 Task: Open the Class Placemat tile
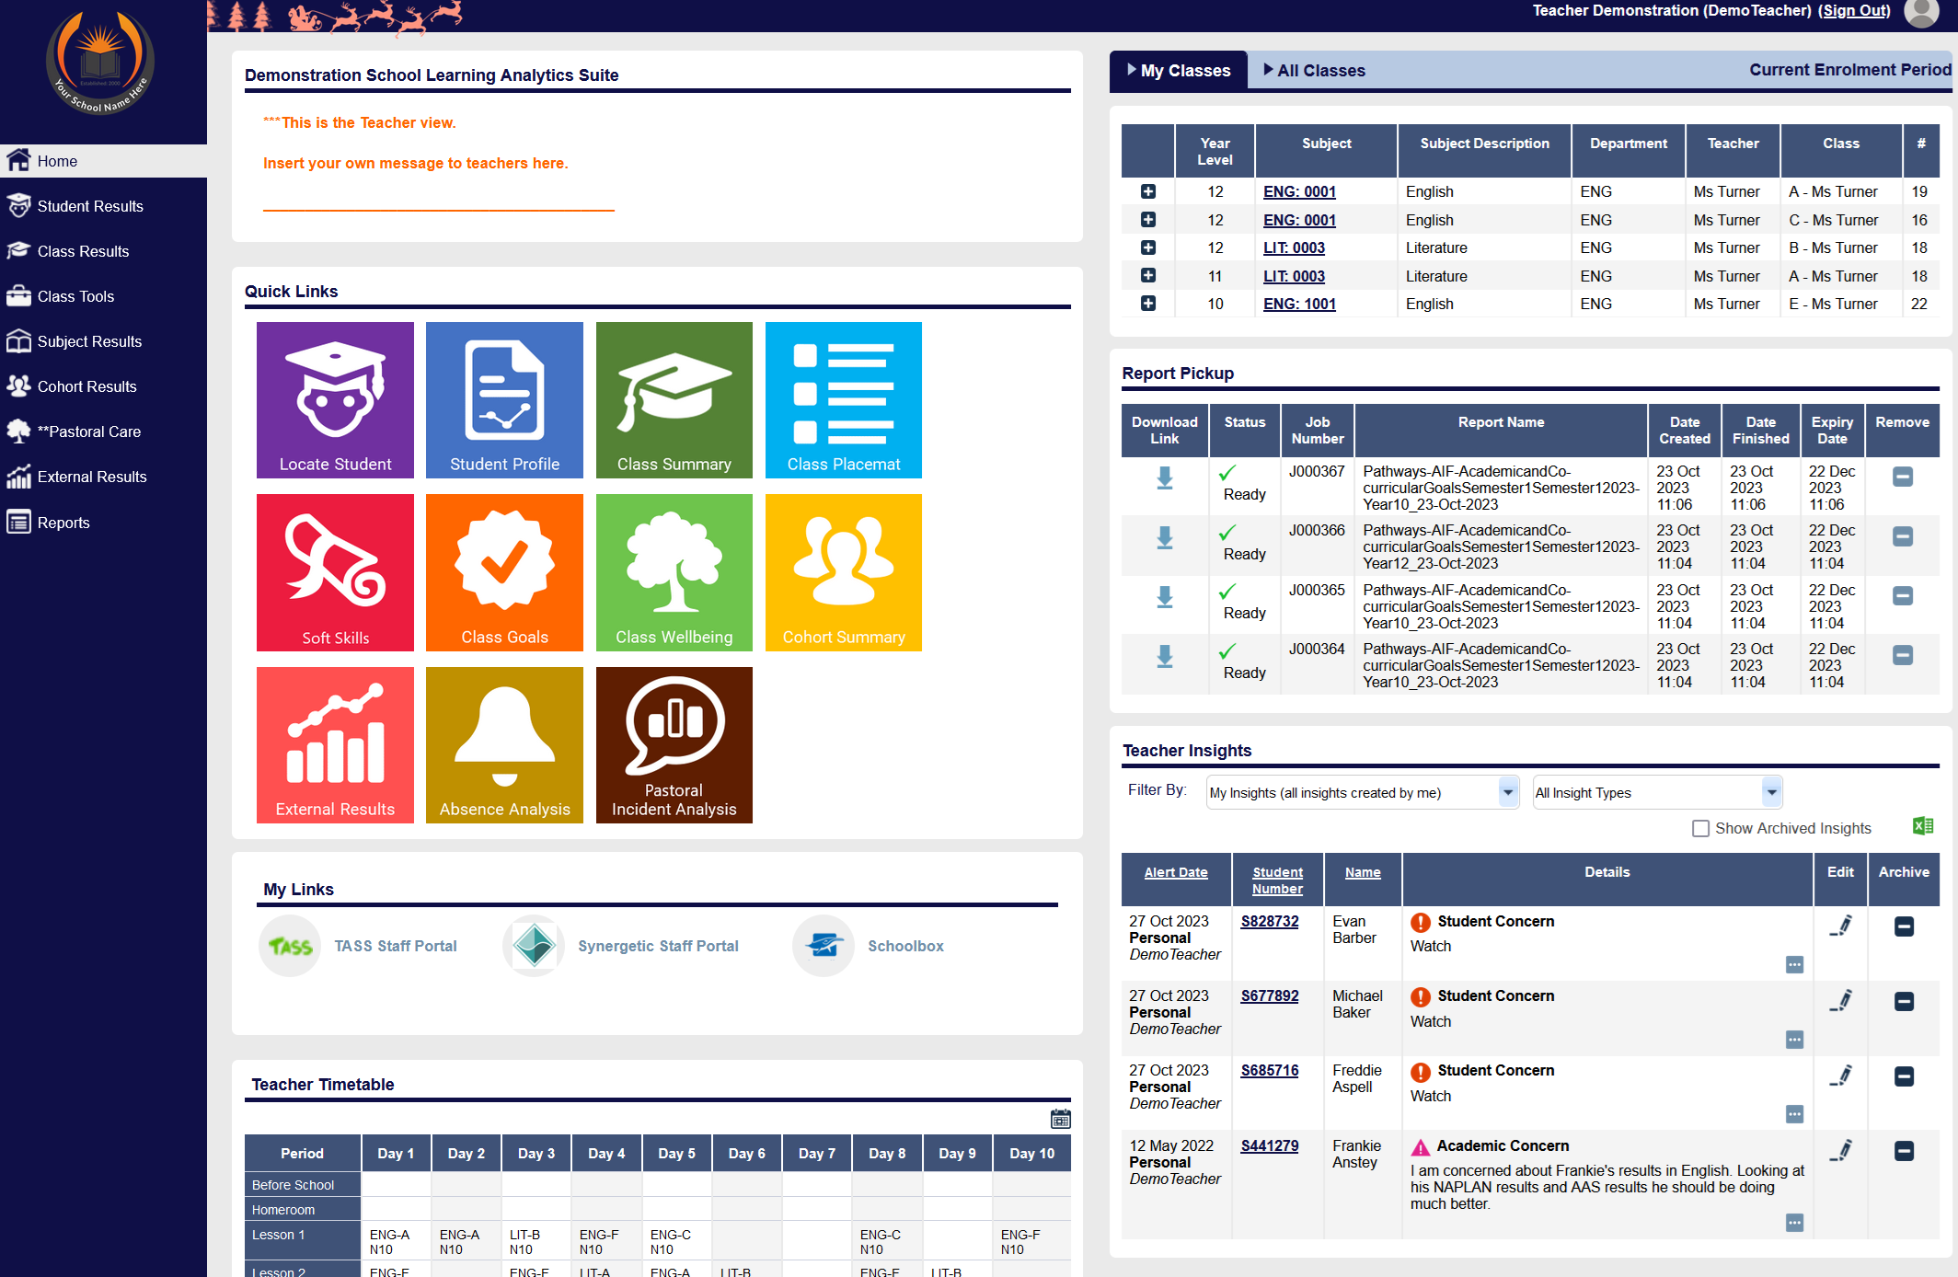click(x=843, y=399)
